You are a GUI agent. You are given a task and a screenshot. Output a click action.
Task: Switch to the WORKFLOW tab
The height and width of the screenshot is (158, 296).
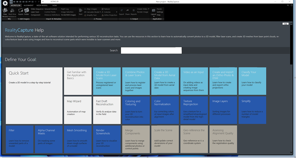tap(15, 5)
